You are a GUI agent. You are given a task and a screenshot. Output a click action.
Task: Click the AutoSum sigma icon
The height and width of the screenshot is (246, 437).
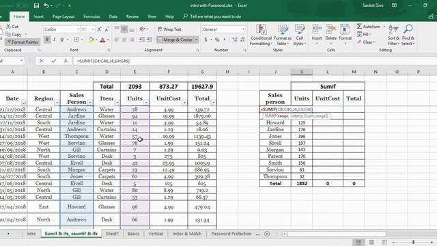pos(360,26)
